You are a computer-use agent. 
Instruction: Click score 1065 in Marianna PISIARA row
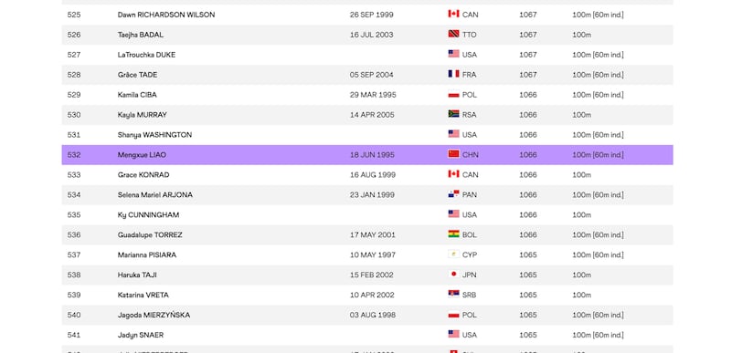(x=528, y=254)
